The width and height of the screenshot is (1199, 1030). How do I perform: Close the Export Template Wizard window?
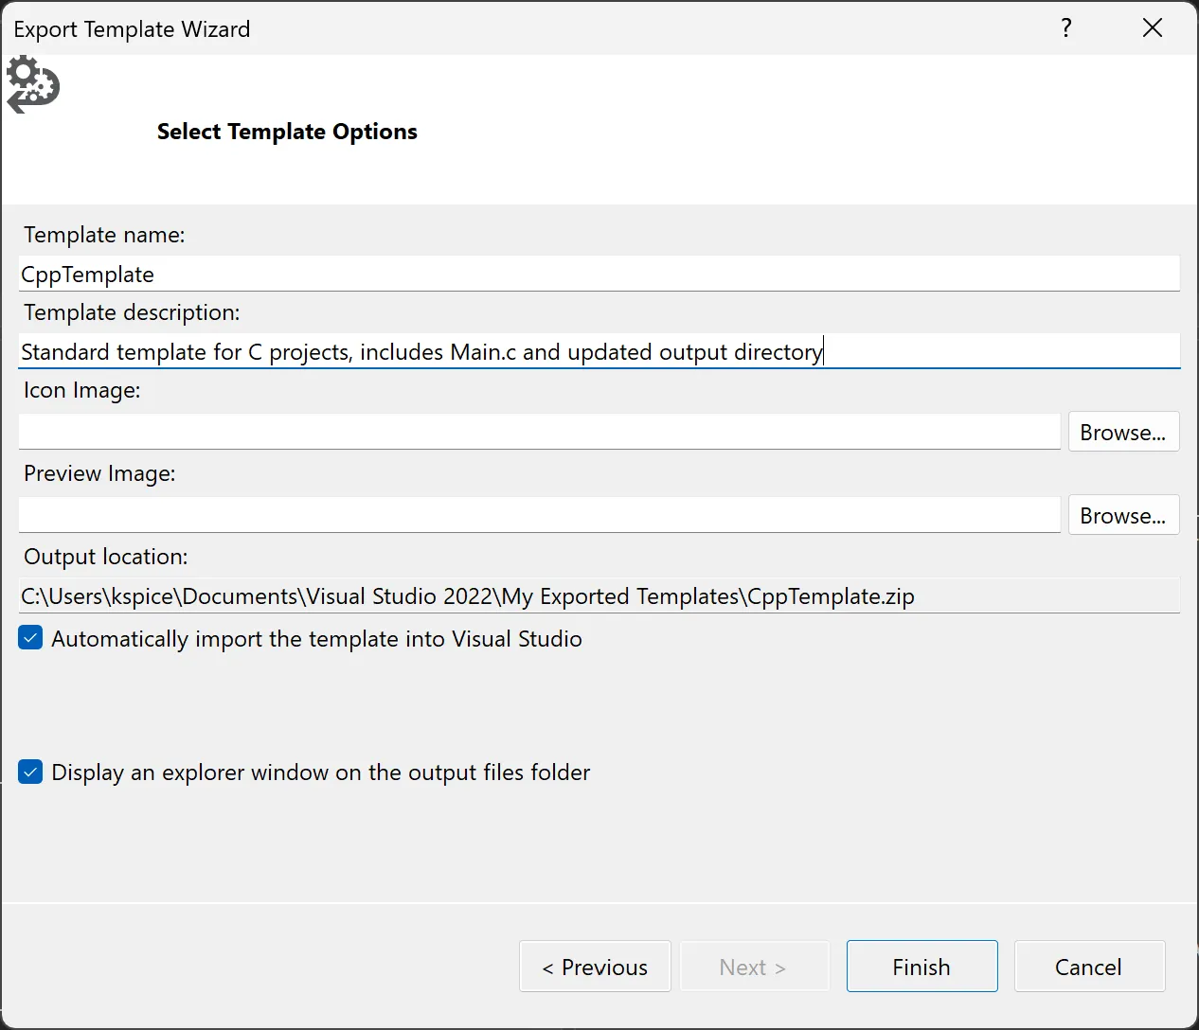click(x=1153, y=27)
